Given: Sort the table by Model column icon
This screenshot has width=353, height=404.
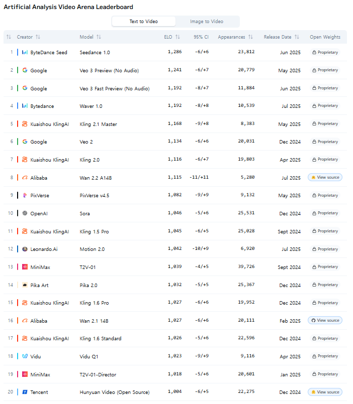Looking at the screenshot, I should (99, 37).
